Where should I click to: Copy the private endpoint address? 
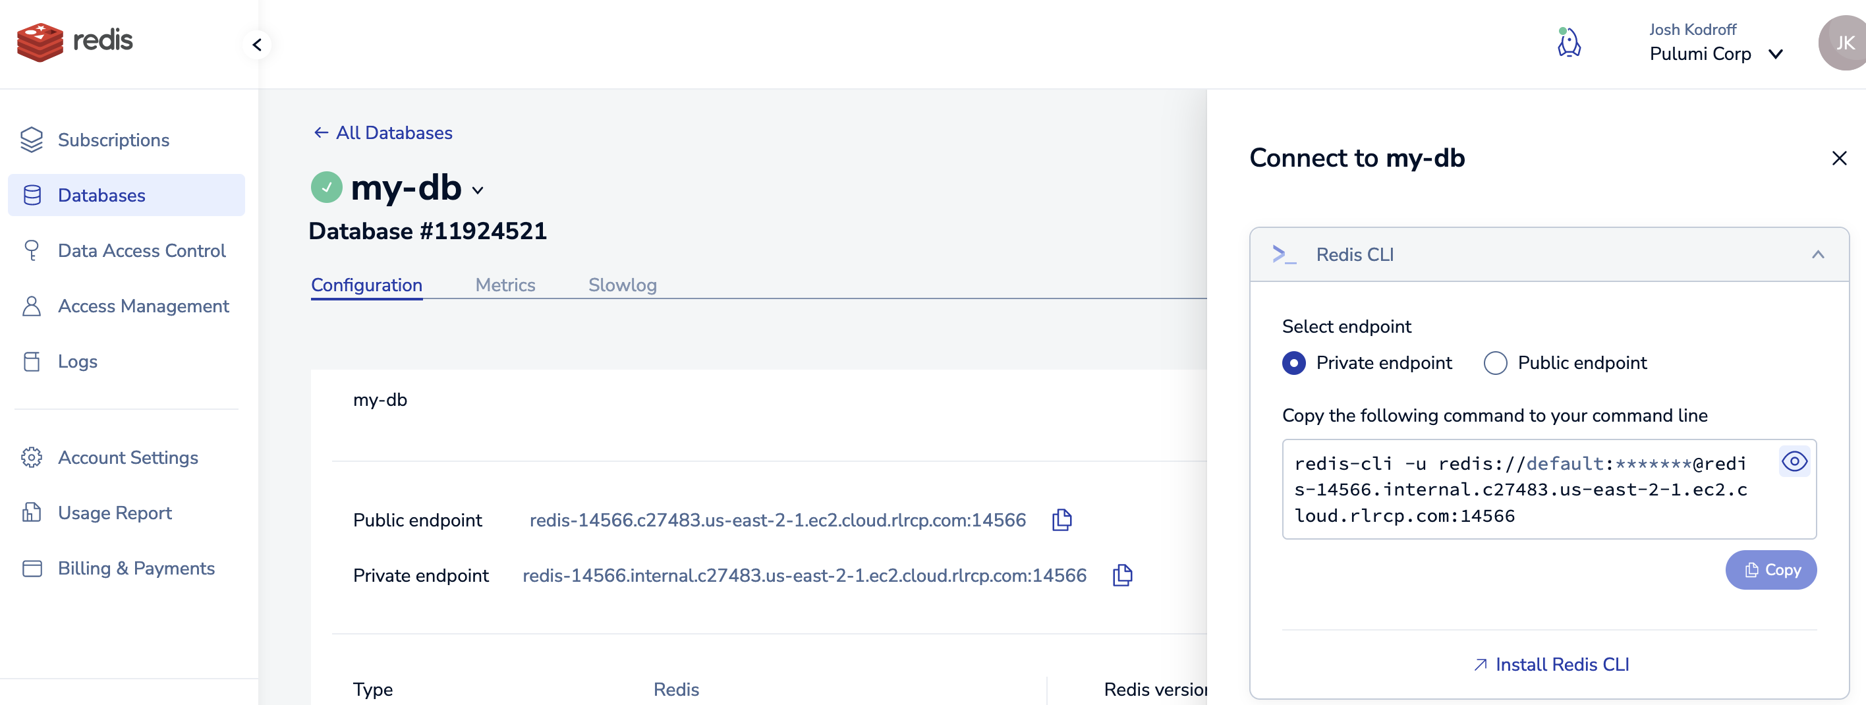pos(1122,575)
